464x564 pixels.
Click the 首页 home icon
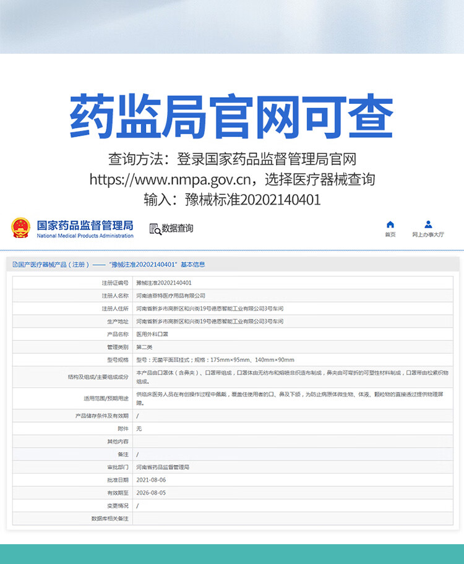pyautogui.click(x=390, y=224)
